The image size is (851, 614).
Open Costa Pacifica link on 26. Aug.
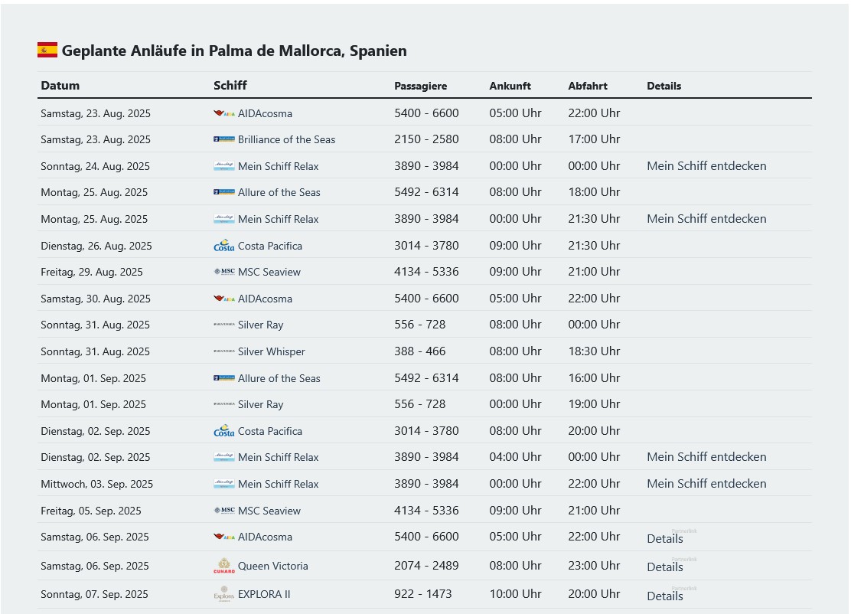click(269, 246)
